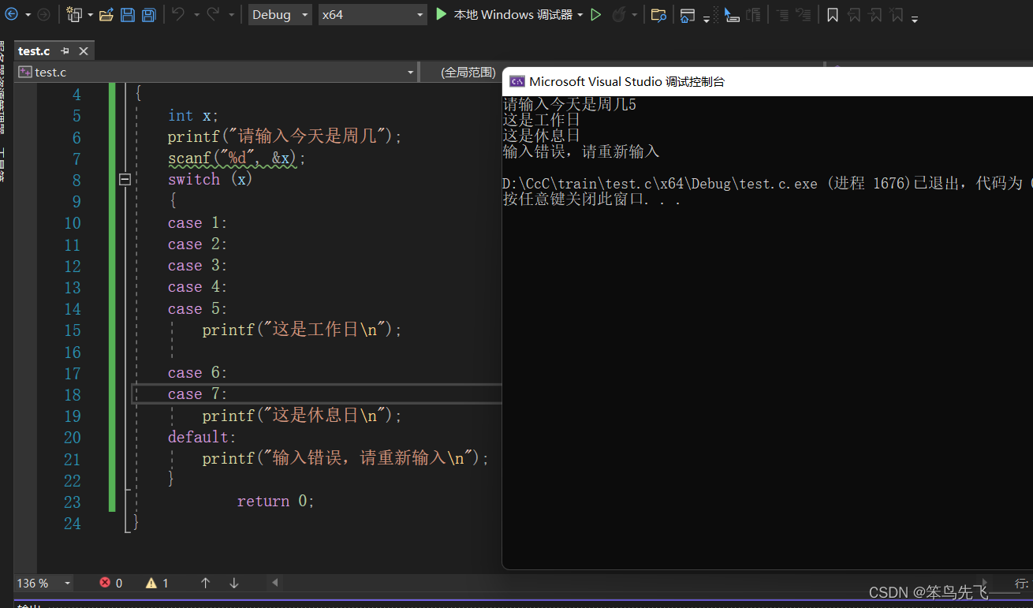Click the Hot Reload flame icon
Viewport: 1033px width, 608px height.
pos(620,14)
